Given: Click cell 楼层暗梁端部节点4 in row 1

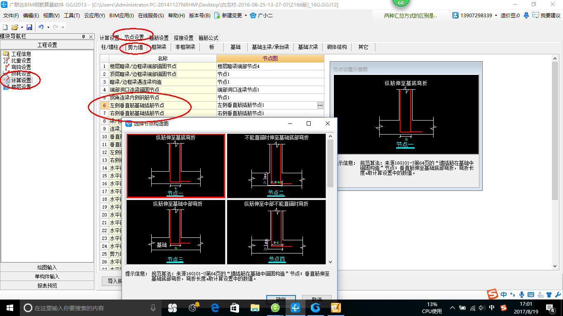Looking at the screenshot, I should point(270,66).
